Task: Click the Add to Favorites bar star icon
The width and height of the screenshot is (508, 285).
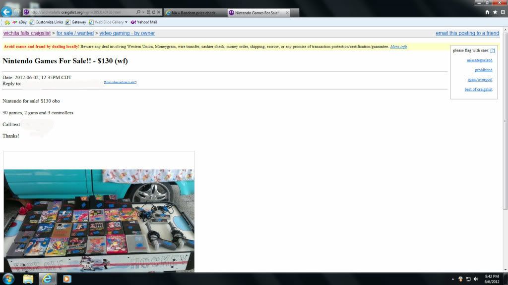Action: 7,22
